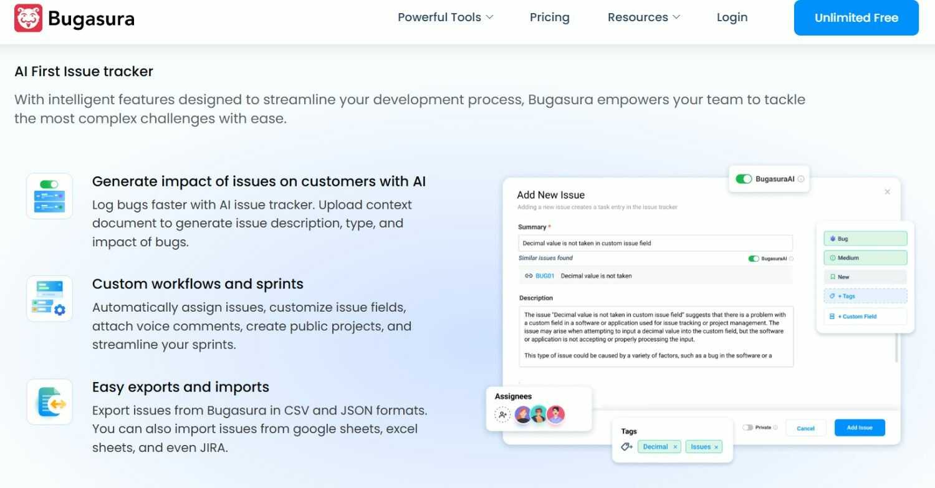Remove the Decimal tag with its x
This screenshot has height=488, width=935.
(x=675, y=447)
